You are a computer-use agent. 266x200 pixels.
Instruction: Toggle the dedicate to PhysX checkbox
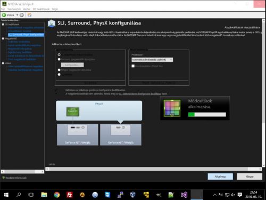point(133,66)
